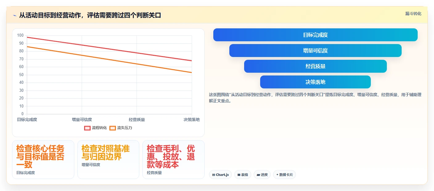
Task: Open the 检查核心任务与目标值是否一致 card
Action: click(x=43, y=160)
